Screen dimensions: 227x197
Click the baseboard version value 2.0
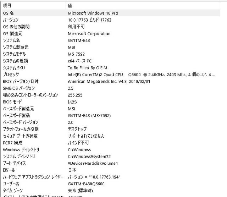(71, 122)
